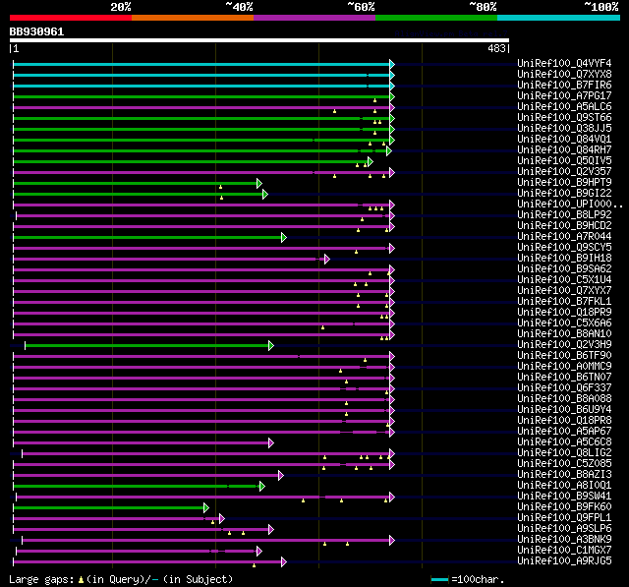629x587 pixels.
Task: Click the BB930961 query name
Action: pos(37,31)
